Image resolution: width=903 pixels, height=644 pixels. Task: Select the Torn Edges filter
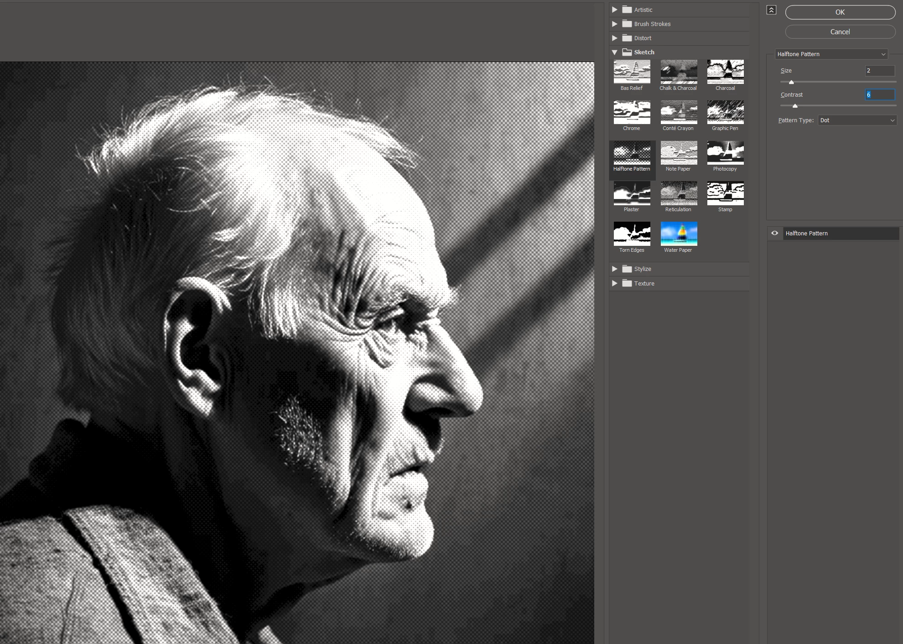tap(632, 234)
